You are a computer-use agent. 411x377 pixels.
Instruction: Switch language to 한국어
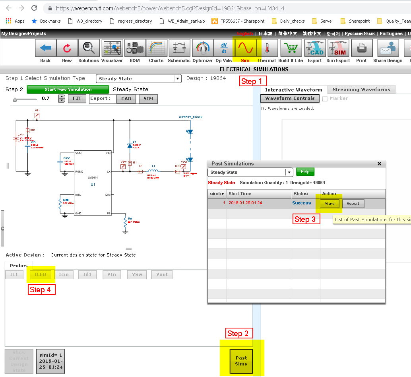(333, 33)
